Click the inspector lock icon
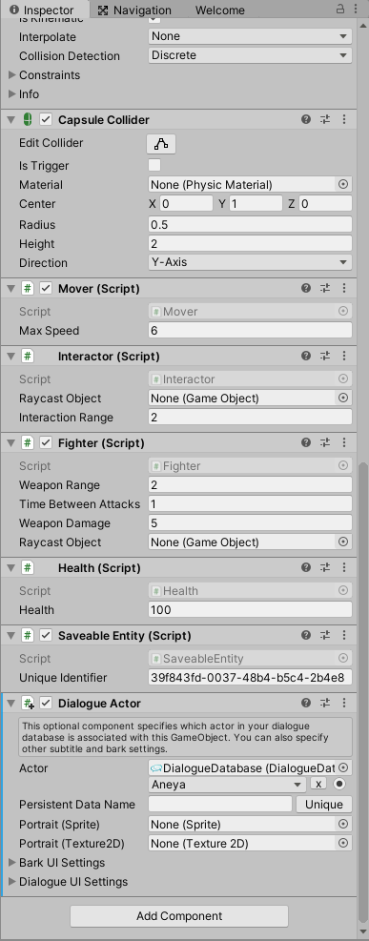Image resolution: width=369 pixels, height=941 pixels. [340, 9]
